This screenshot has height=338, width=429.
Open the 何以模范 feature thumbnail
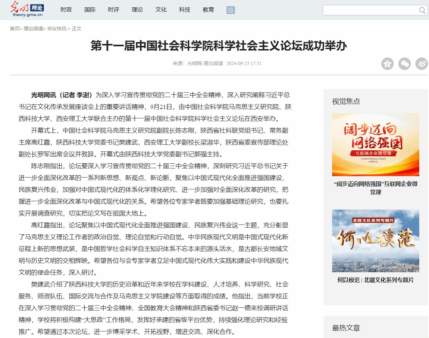[375, 241]
